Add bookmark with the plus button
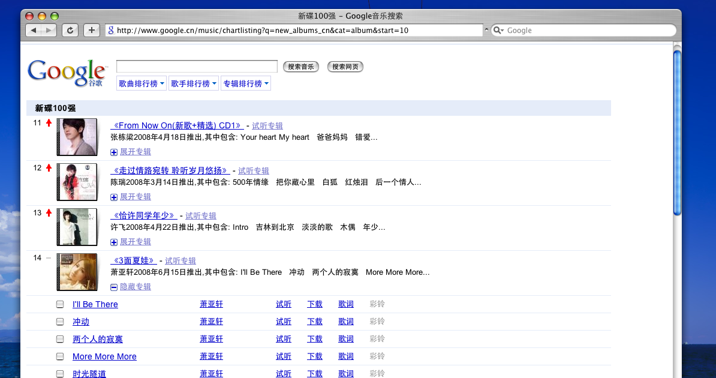This screenshot has width=716, height=378. tap(92, 30)
